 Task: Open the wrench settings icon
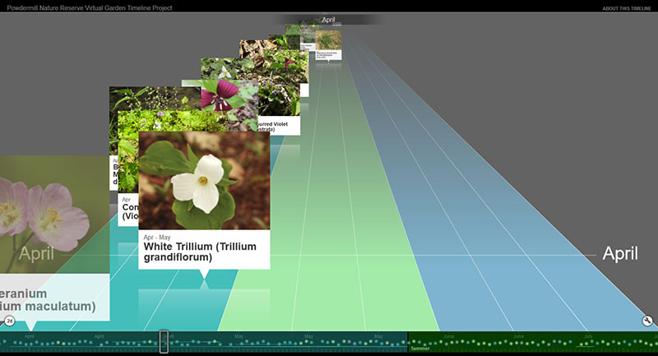click(x=647, y=321)
